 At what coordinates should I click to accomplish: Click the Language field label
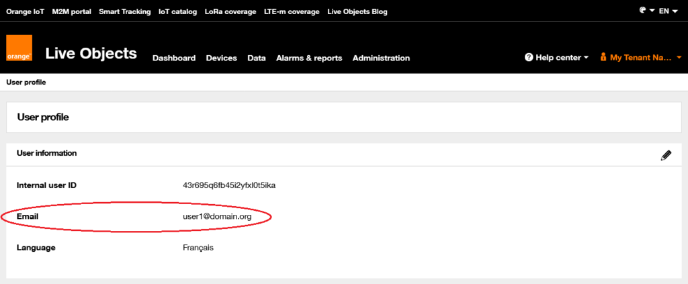coord(36,248)
